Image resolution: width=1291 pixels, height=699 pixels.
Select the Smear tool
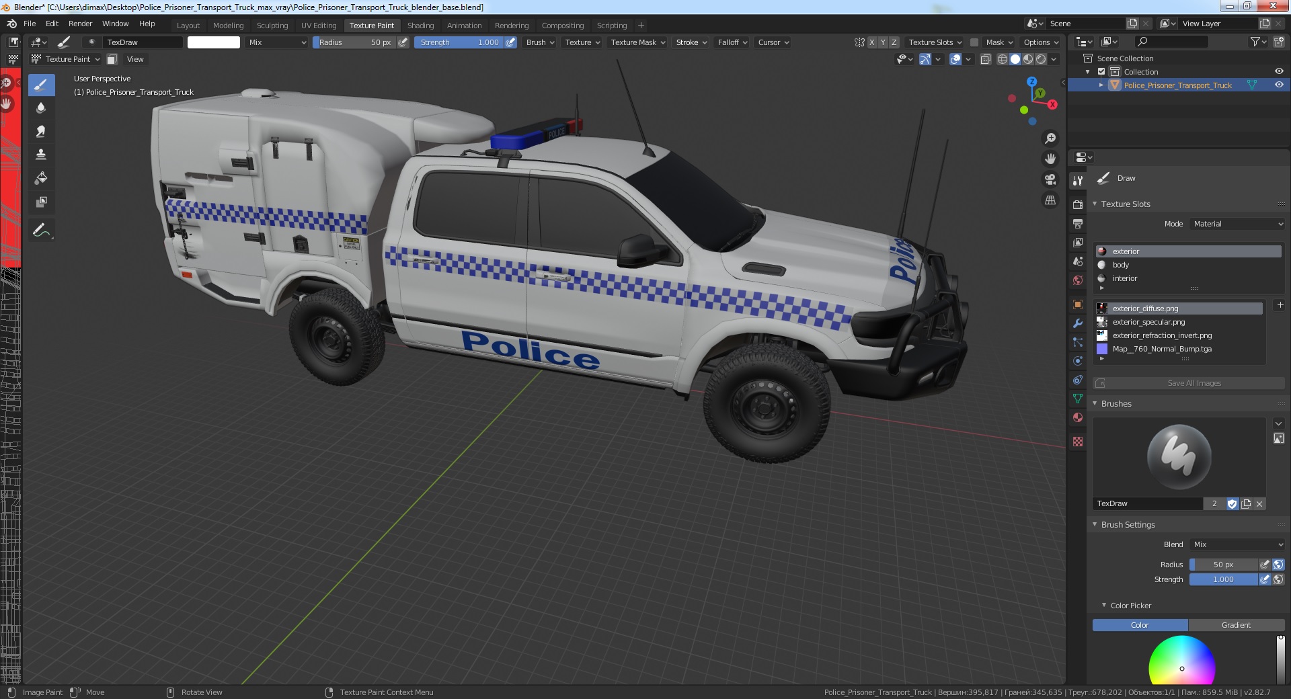pos(41,131)
